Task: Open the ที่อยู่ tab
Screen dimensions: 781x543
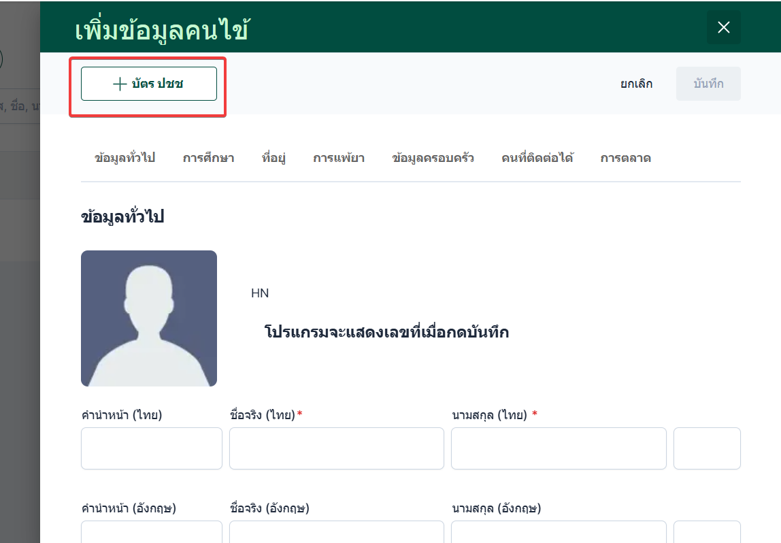Action: tap(274, 158)
